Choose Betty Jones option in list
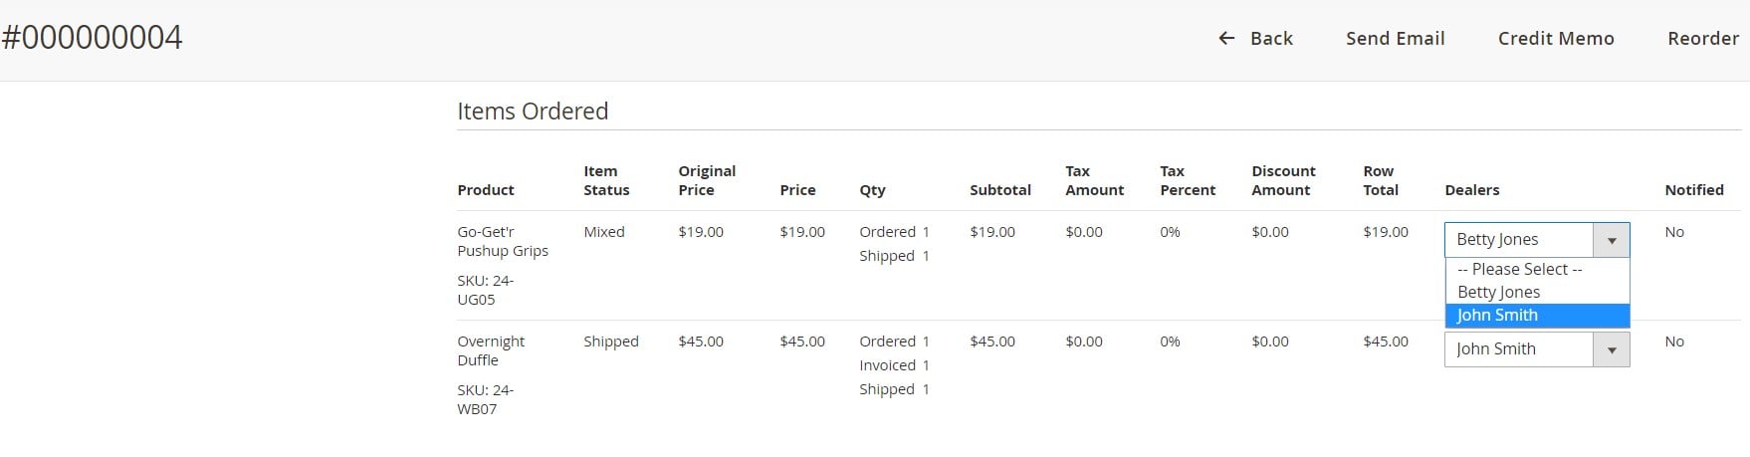The image size is (1750, 457). (x=1537, y=292)
